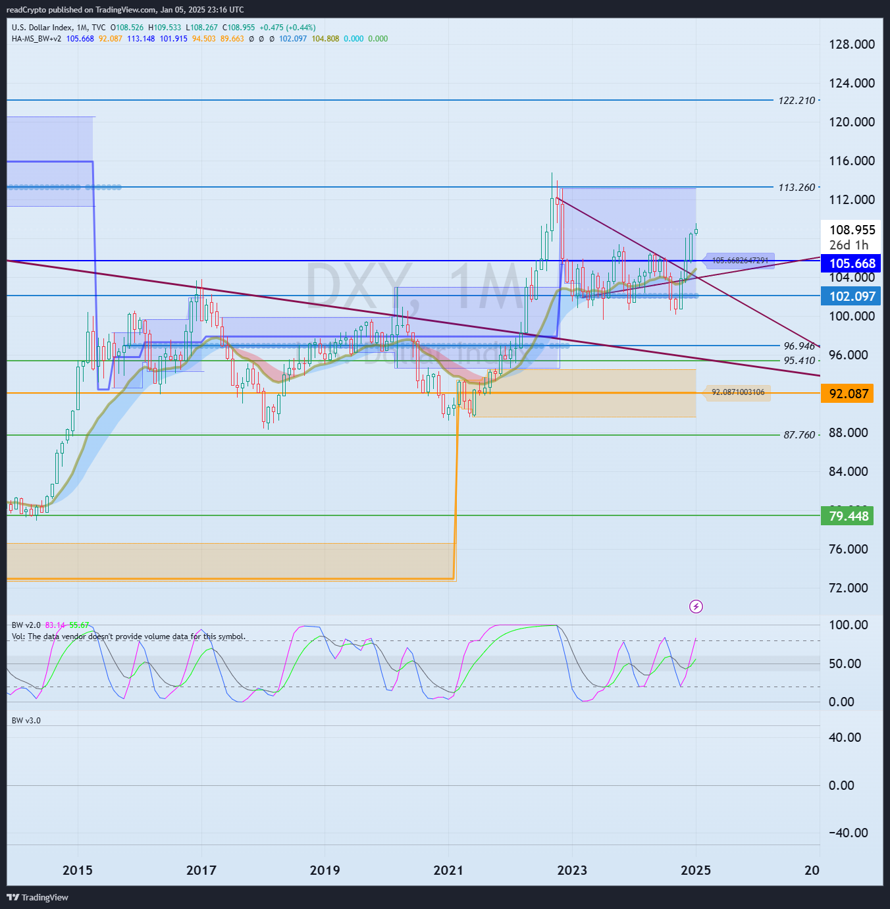The width and height of the screenshot is (890, 909).
Task: Click the 113.260 horizontal line label
Action: (x=797, y=188)
